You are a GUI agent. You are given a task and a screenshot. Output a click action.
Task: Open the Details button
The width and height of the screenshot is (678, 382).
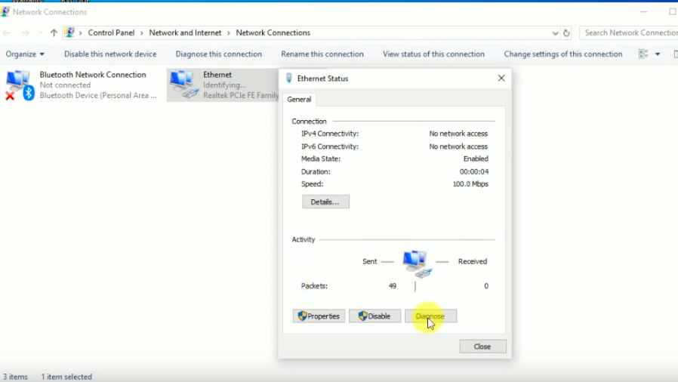point(325,202)
